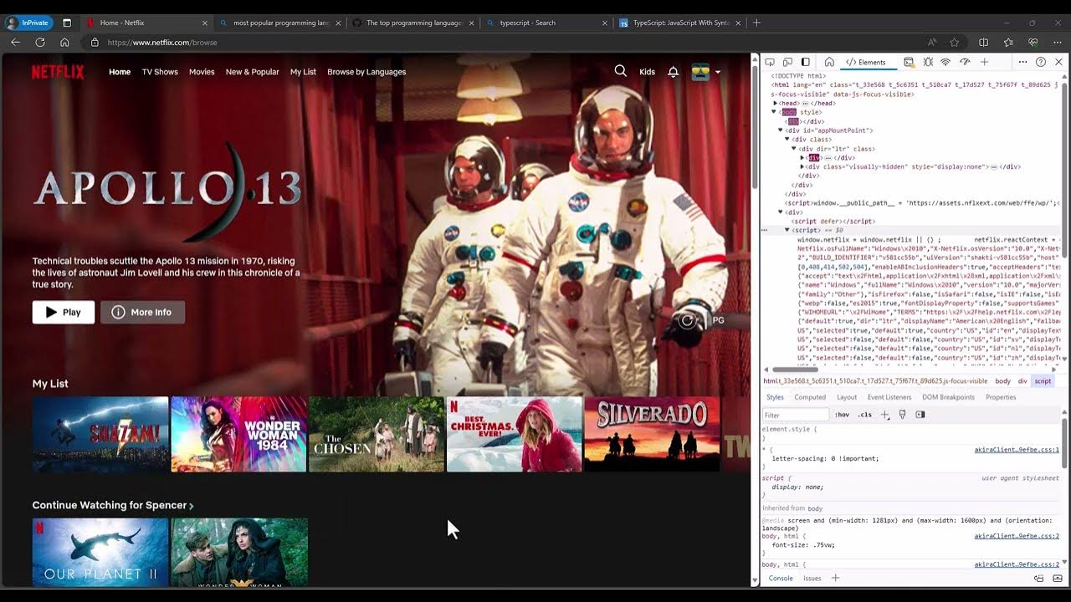This screenshot has width=1071, height=602.
Task: Refresh the browser page
Action: (39, 42)
